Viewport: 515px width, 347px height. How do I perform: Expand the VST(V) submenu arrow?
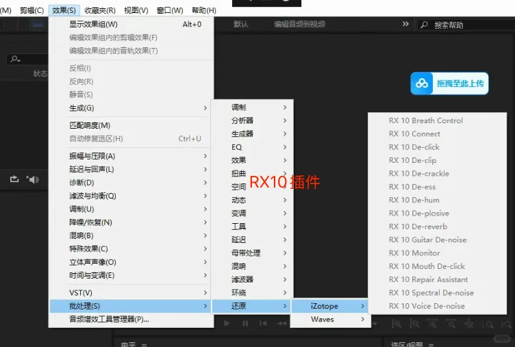[x=205, y=292]
